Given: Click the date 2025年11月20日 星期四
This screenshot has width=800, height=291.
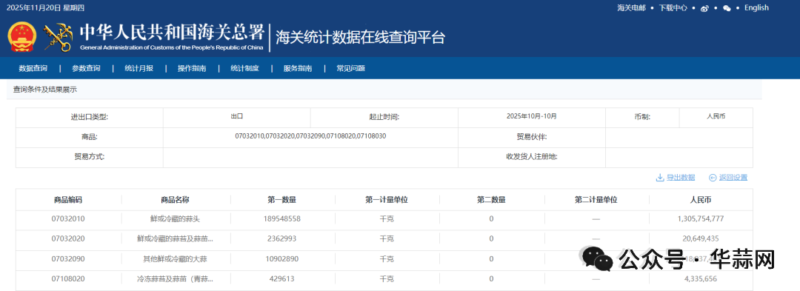Looking at the screenshot, I should 45,7.
